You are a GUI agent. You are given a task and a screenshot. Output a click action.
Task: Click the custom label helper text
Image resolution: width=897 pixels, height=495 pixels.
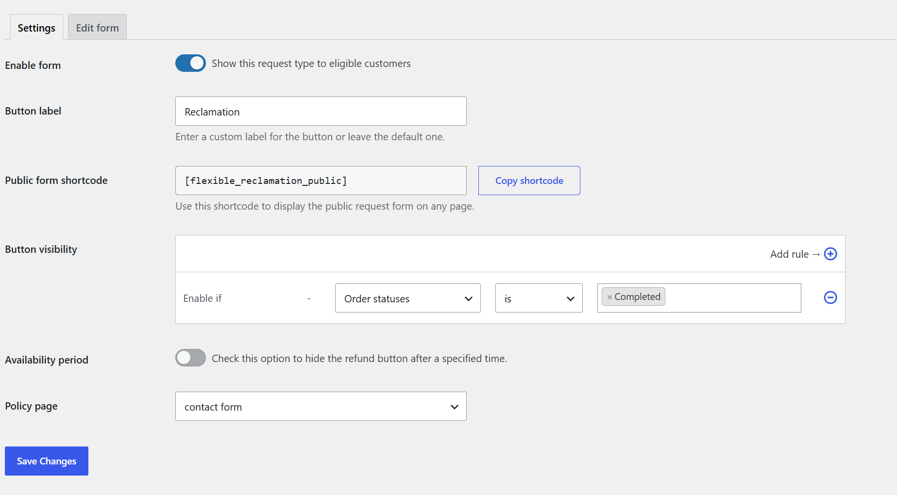[310, 137]
